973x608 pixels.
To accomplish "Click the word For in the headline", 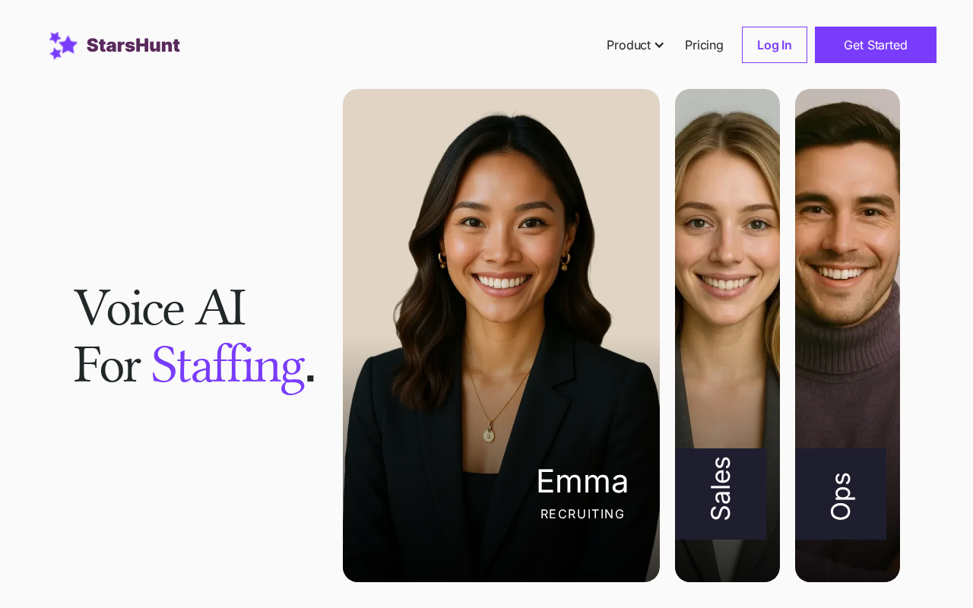I will (x=106, y=366).
